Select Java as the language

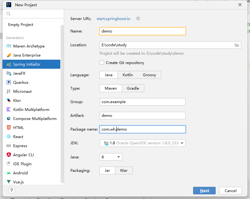pos(108,75)
